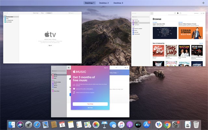Image resolution: width=208 pixels, height=130 pixels.
Task: Open the Bottom of the Map cover
Action: tap(184, 51)
